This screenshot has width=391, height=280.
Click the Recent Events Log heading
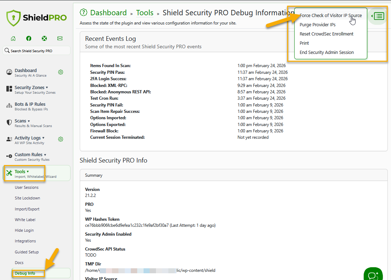coord(111,39)
